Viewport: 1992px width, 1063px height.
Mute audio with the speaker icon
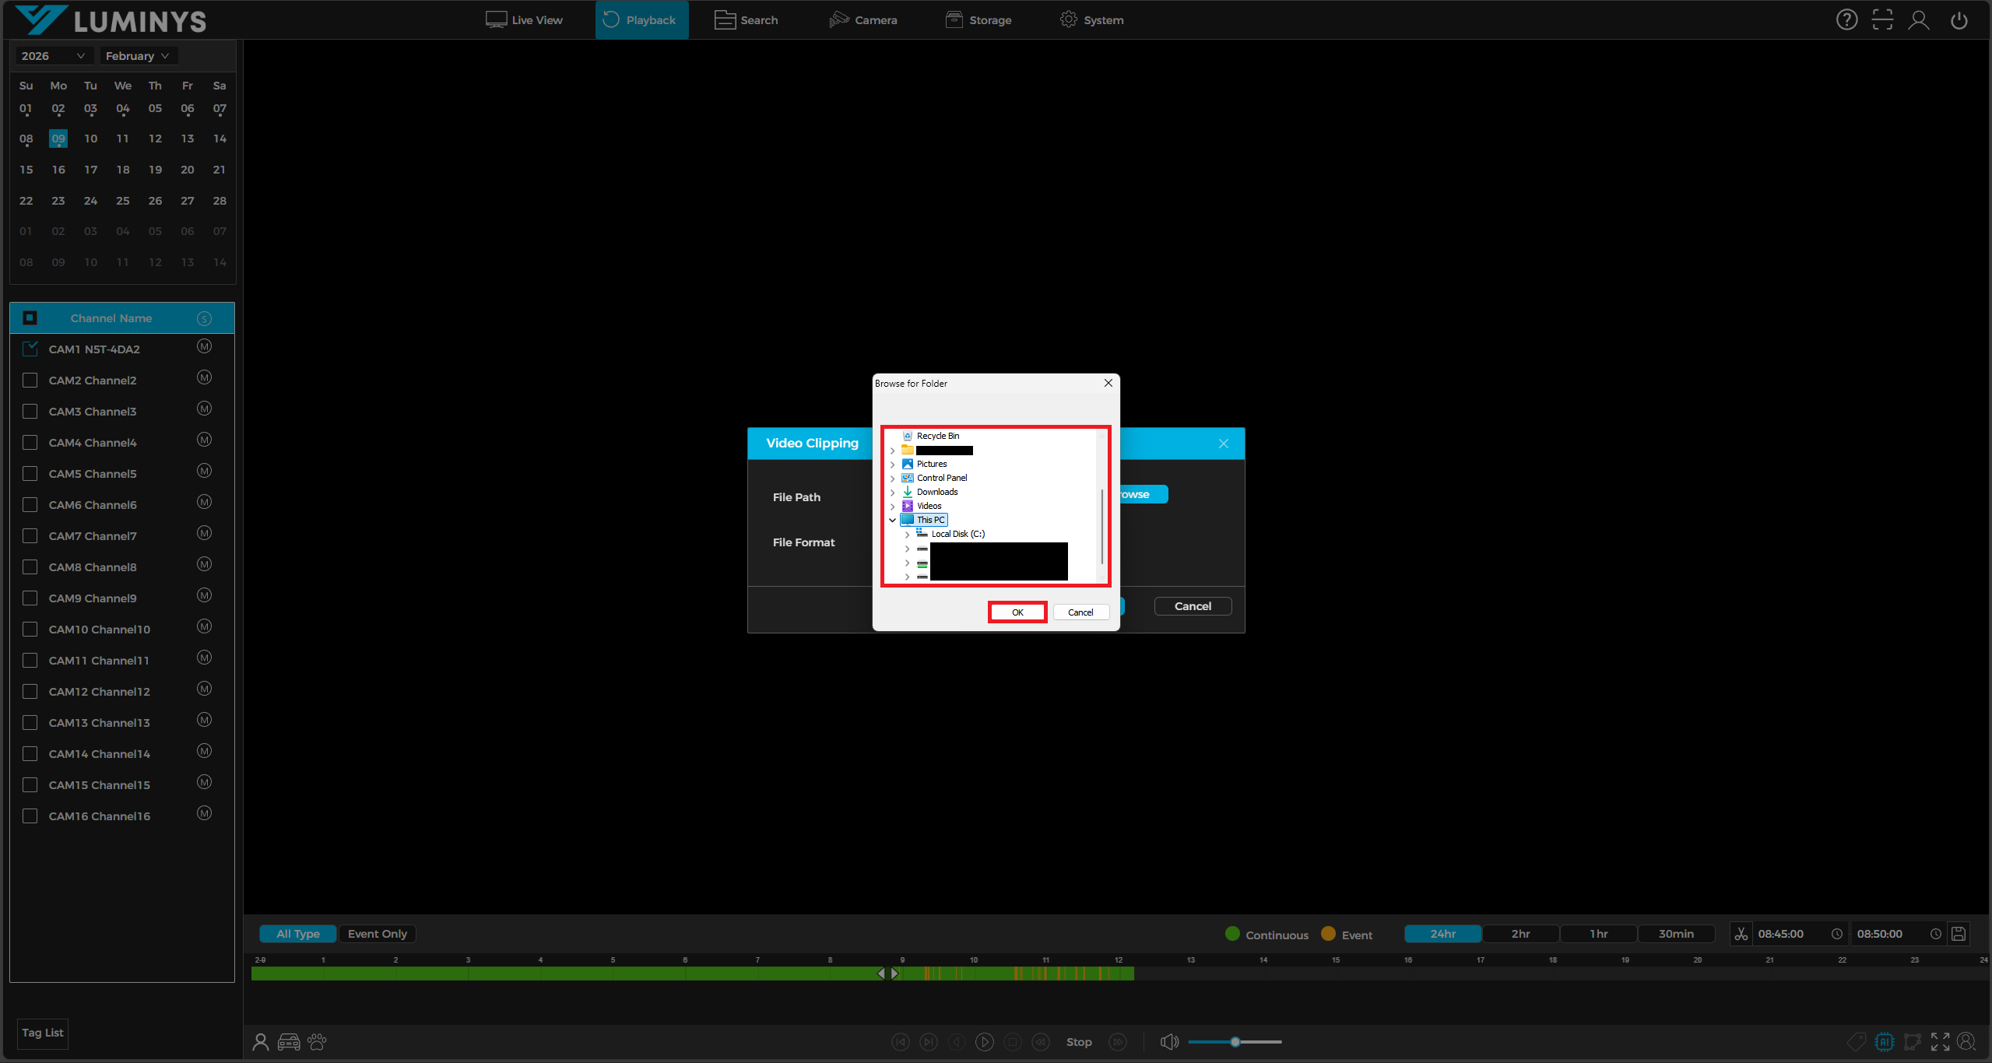click(1168, 1042)
